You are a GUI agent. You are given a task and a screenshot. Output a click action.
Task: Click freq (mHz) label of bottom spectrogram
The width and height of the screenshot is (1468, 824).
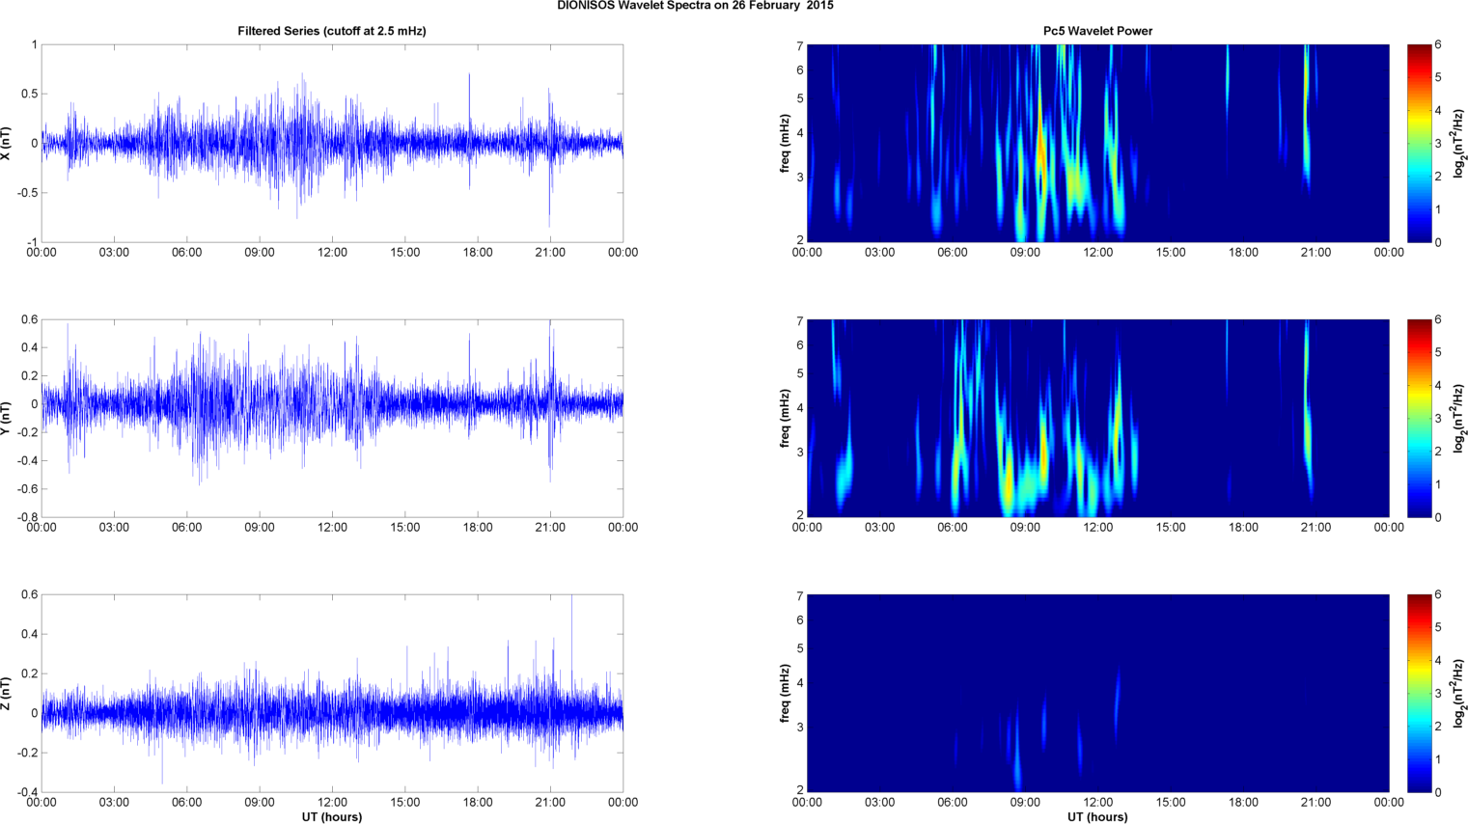[x=786, y=693]
